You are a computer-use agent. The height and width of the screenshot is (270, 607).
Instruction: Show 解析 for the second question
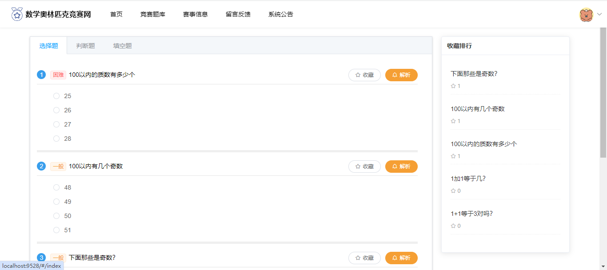[401, 167]
